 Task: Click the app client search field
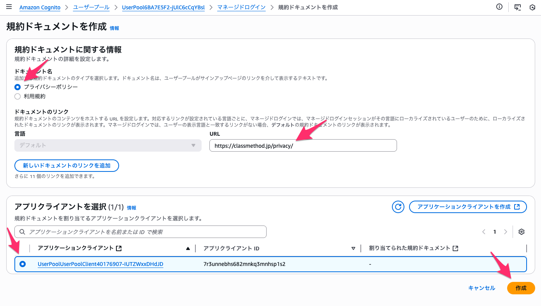coord(141,232)
